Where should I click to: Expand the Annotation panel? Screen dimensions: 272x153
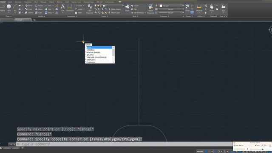coord(72,16)
